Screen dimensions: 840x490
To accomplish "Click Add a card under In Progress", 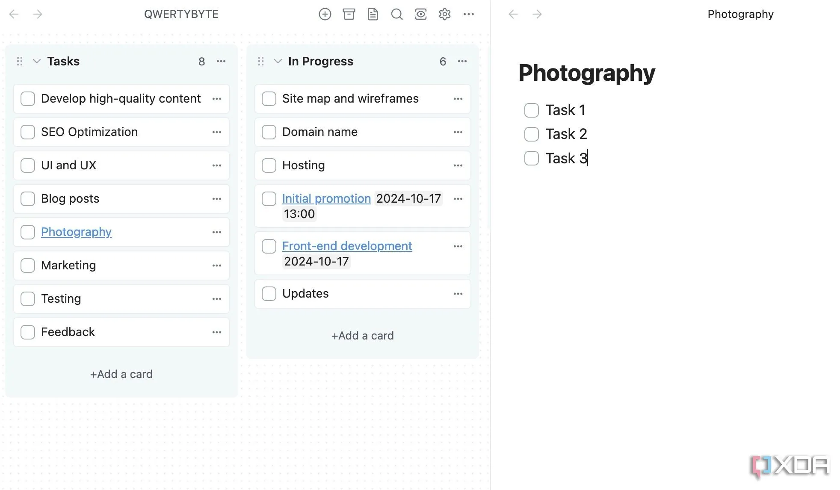I will coord(362,336).
